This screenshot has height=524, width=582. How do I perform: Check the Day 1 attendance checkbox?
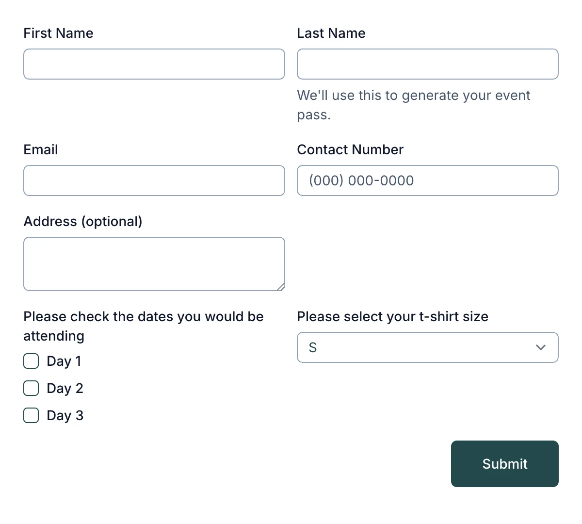31,361
